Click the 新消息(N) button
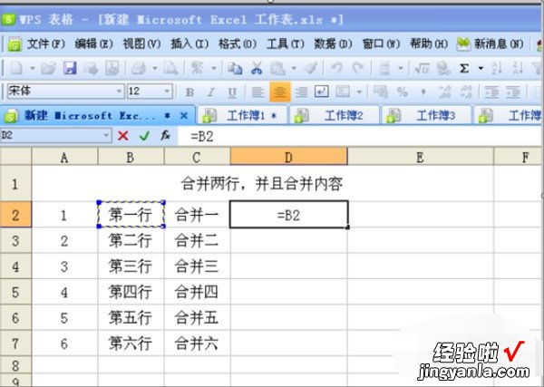Viewport: 544px width, 387px height. (x=490, y=44)
